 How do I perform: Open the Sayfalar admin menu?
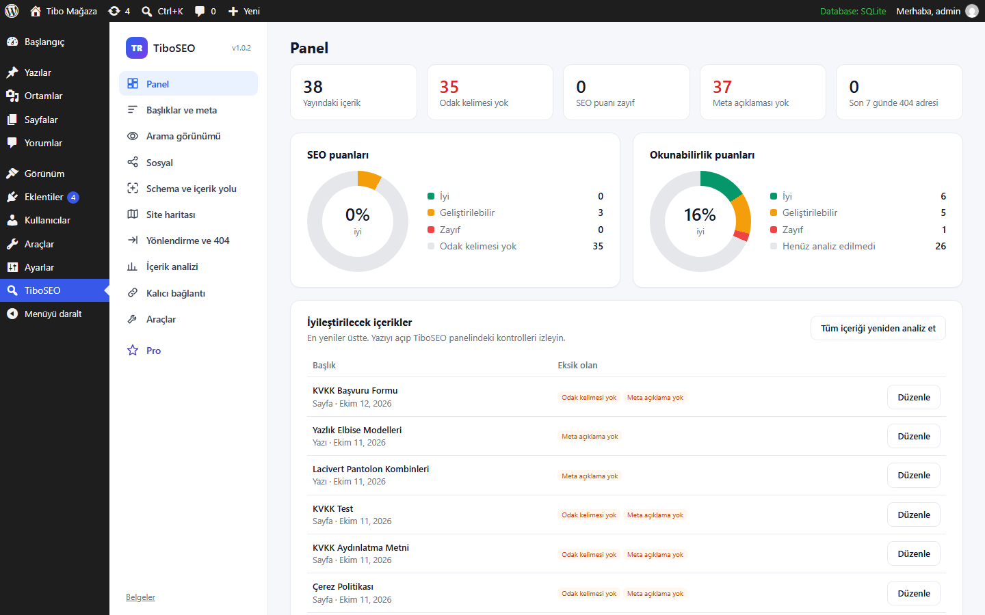[55, 120]
